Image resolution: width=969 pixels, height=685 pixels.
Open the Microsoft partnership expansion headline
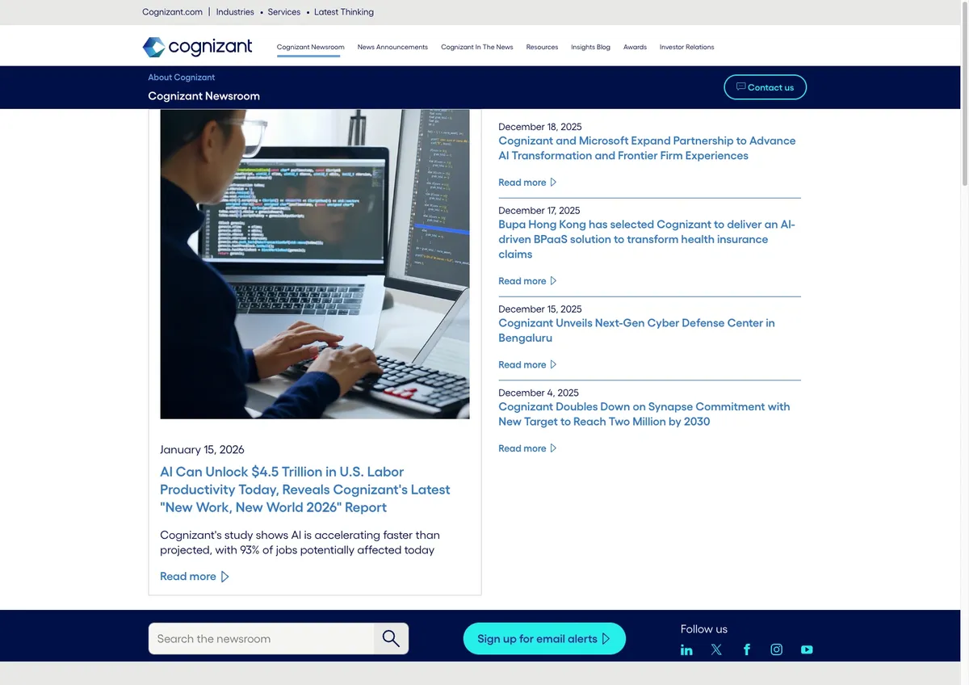coord(647,148)
